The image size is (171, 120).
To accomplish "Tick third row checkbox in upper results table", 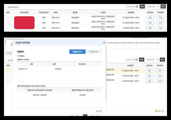I will 8,28.
